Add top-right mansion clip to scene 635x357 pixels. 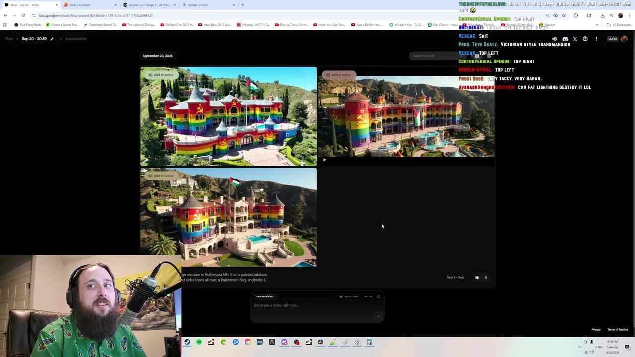click(338, 75)
